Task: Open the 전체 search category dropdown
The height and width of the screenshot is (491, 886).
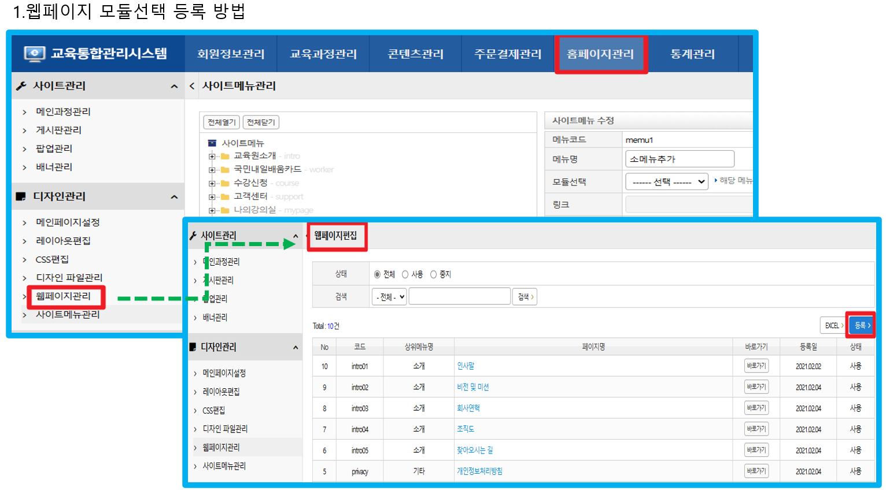Action: (390, 297)
